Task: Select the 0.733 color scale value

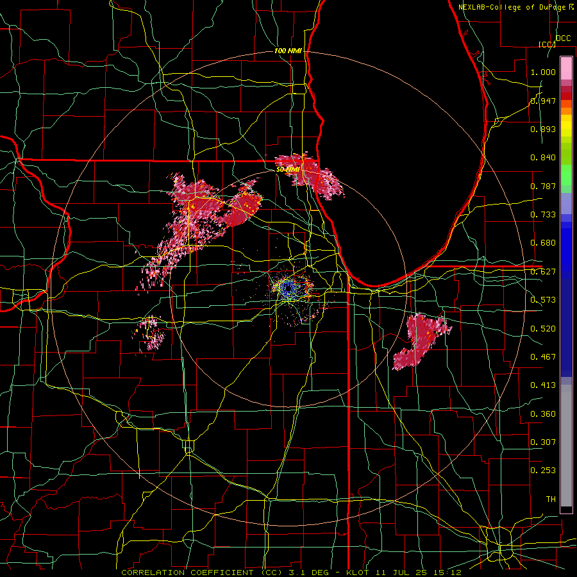Action: coord(543,215)
